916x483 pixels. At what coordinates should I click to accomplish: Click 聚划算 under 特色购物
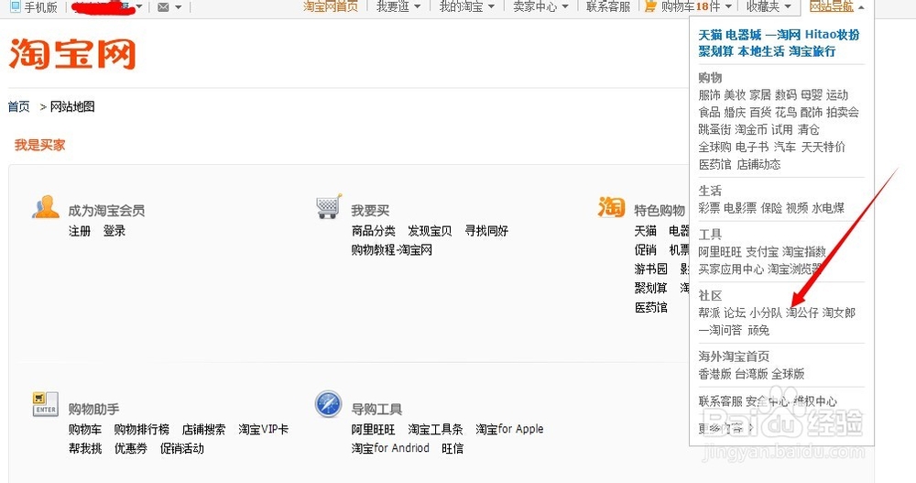pyautogui.click(x=650, y=288)
